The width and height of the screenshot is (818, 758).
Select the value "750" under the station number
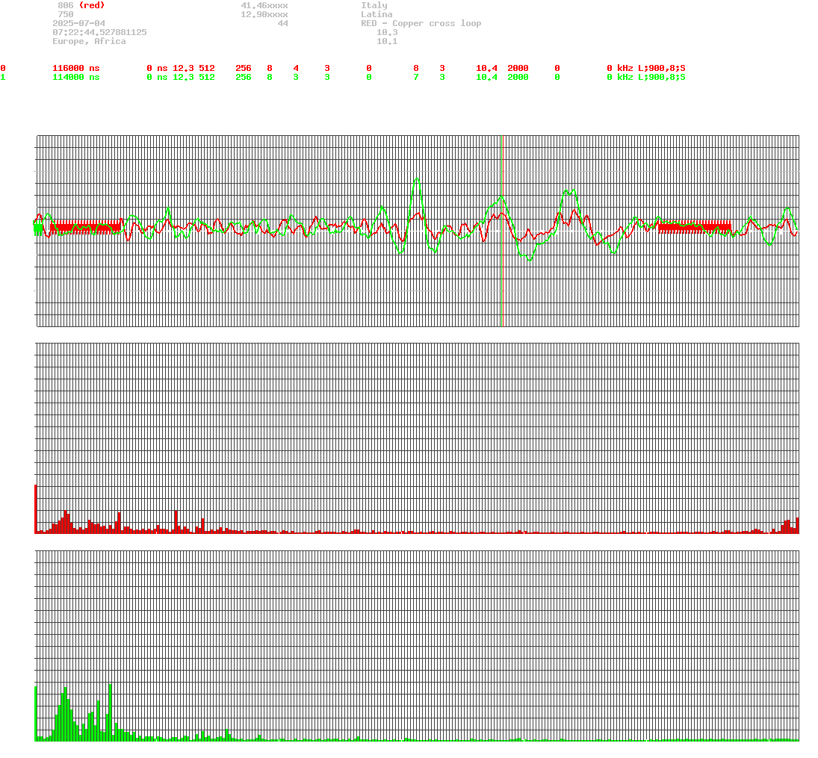click(65, 14)
